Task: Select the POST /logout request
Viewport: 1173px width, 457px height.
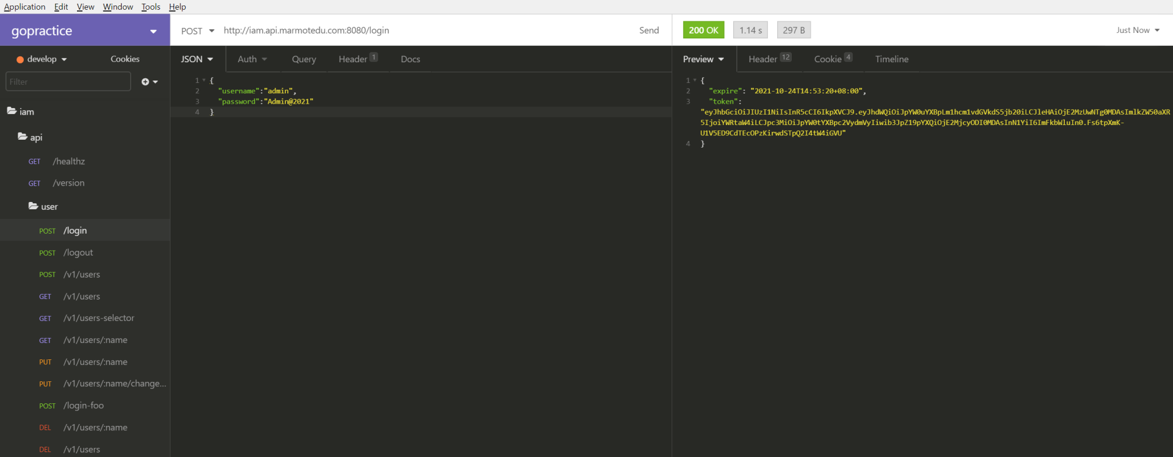Action: tap(78, 253)
